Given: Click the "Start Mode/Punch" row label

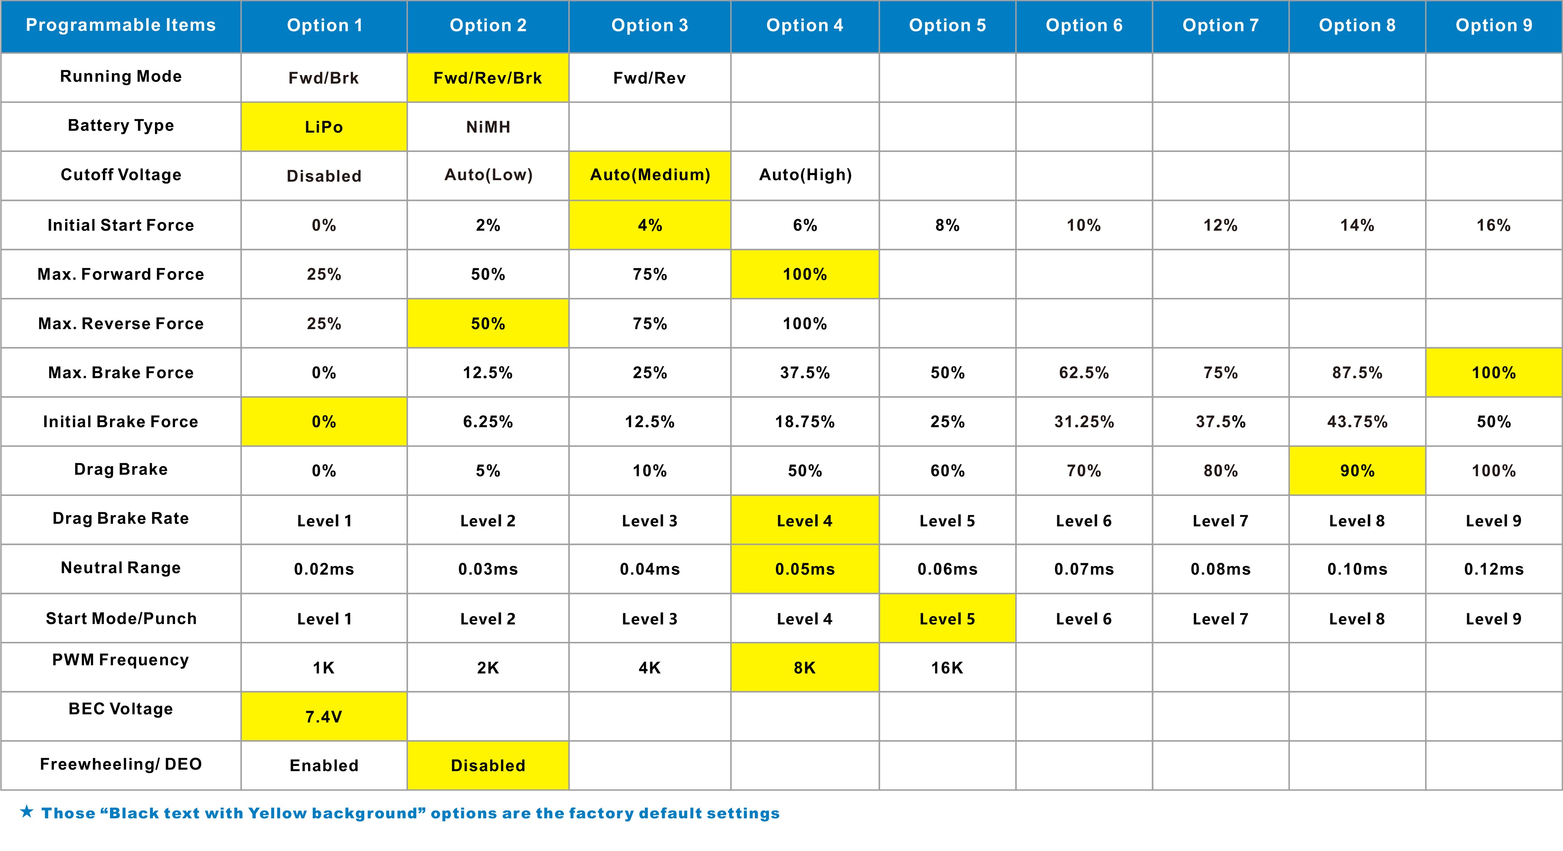Looking at the screenshot, I should pos(121,618).
